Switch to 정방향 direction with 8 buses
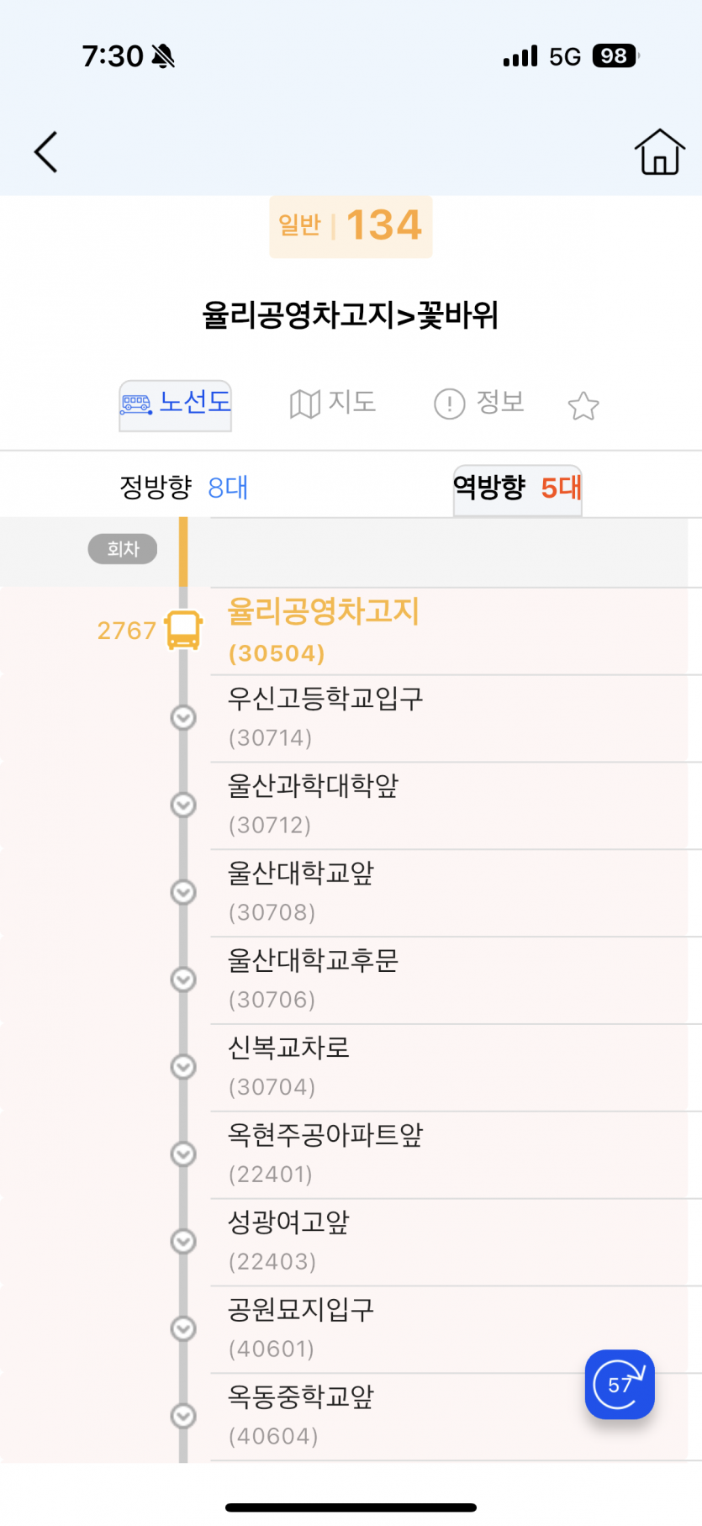Image resolution: width=702 pixels, height=1526 pixels. pyautogui.click(x=183, y=488)
